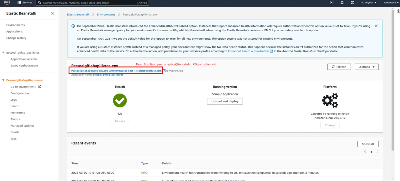
Task: Close the Elastic Beanstalk sidebar
Action: [x=52, y=13]
